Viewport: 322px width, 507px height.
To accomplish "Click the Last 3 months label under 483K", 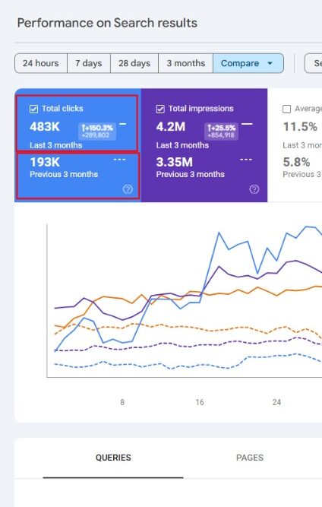I will 56,145.
